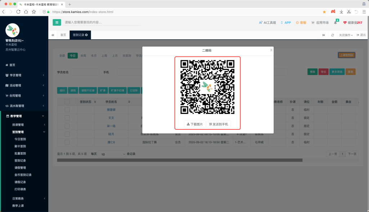The image size is (369, 212).
Task: Click 下载图片 to download the QR code
Action: [x=195, y=124]
